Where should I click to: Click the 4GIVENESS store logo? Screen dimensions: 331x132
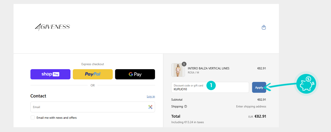pyautogui.click(x=52, y=27)
